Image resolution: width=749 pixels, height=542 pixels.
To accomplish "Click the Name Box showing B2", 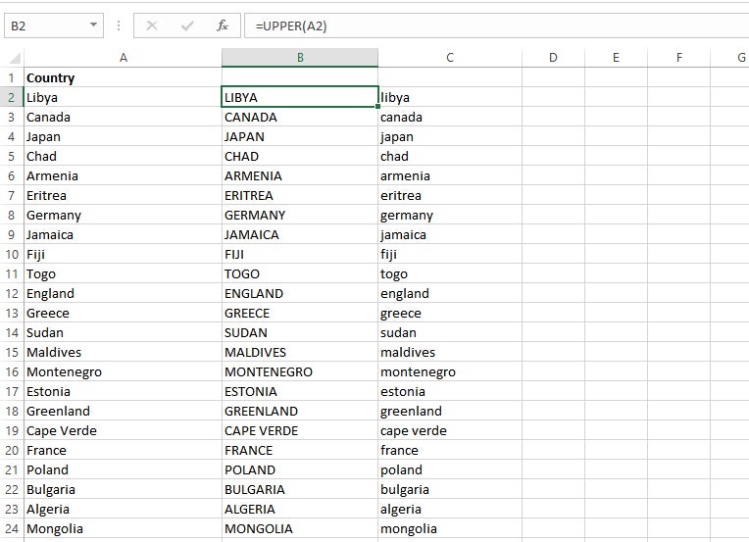I will pos(54,25).
